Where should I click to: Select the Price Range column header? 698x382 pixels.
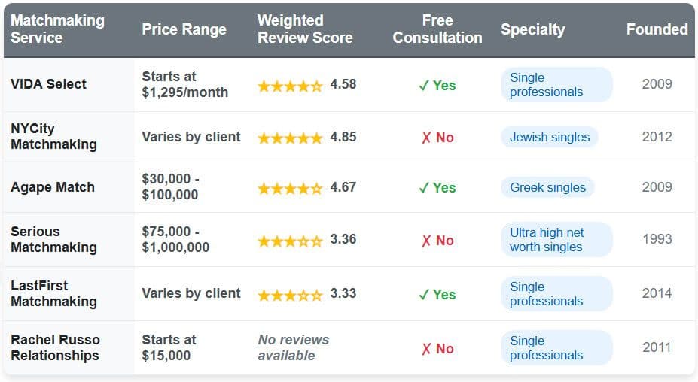(x=184, y=30)
